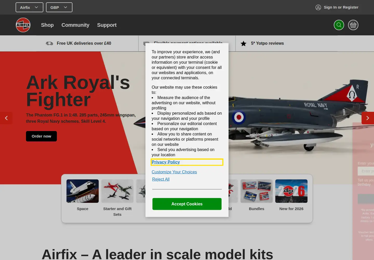Open the New for 2026 thumbnail
This screenshot has width=374, height=260.
click(291, 191)
